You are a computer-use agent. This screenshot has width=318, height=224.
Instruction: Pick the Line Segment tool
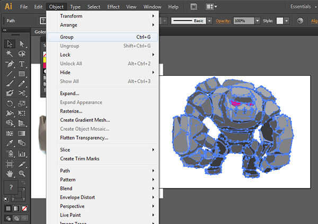coord(10,74)
